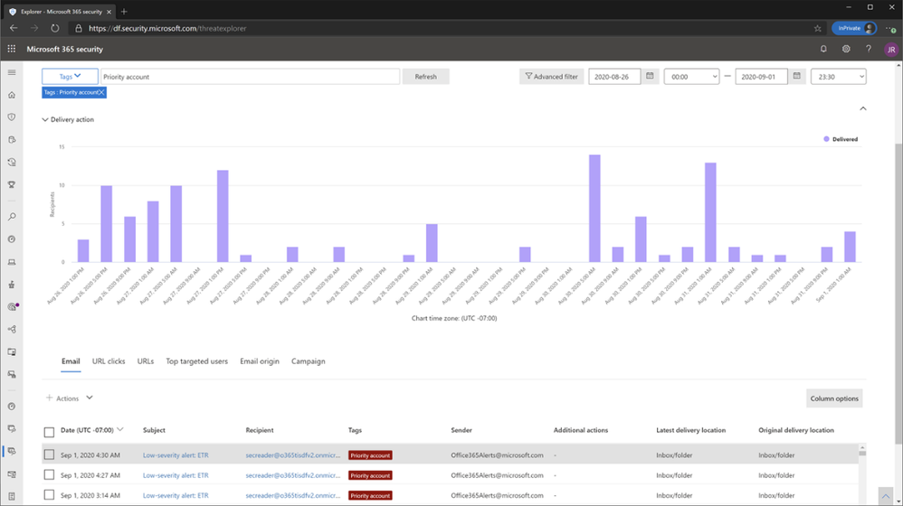Open Column options

click(x=834, y=398)
